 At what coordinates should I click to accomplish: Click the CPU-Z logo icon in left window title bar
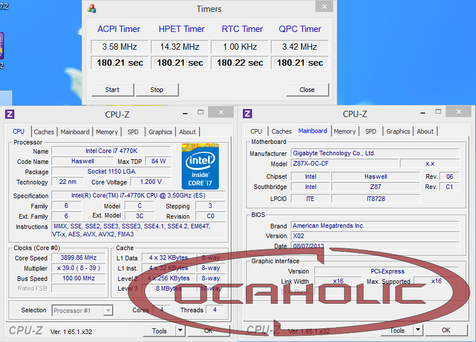[10, 114]
